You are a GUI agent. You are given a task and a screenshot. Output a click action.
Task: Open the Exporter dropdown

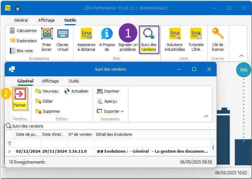pyautogui.click(x=110, y=111)
